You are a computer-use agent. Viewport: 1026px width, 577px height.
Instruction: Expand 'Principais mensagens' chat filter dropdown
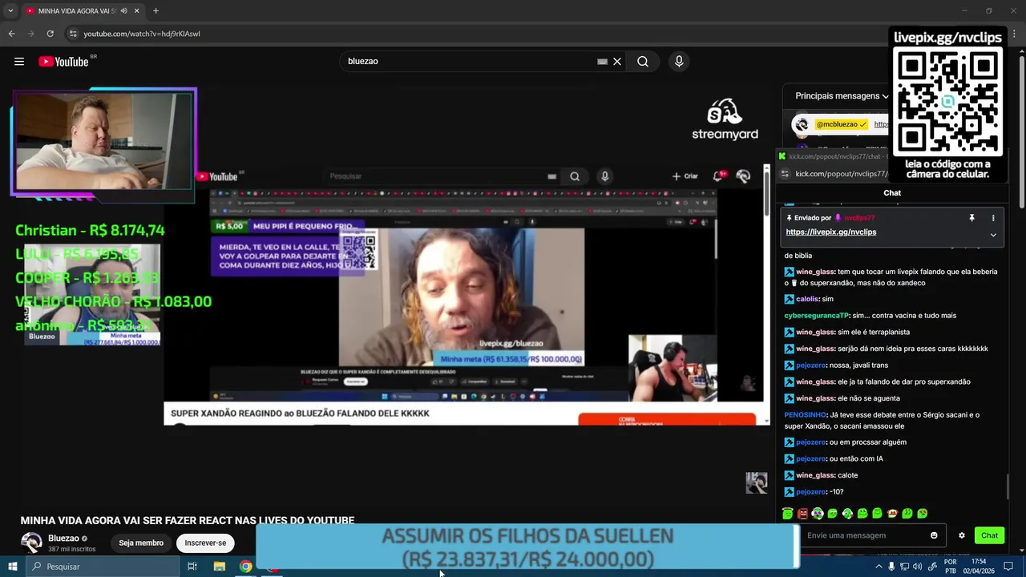point(842,96)
